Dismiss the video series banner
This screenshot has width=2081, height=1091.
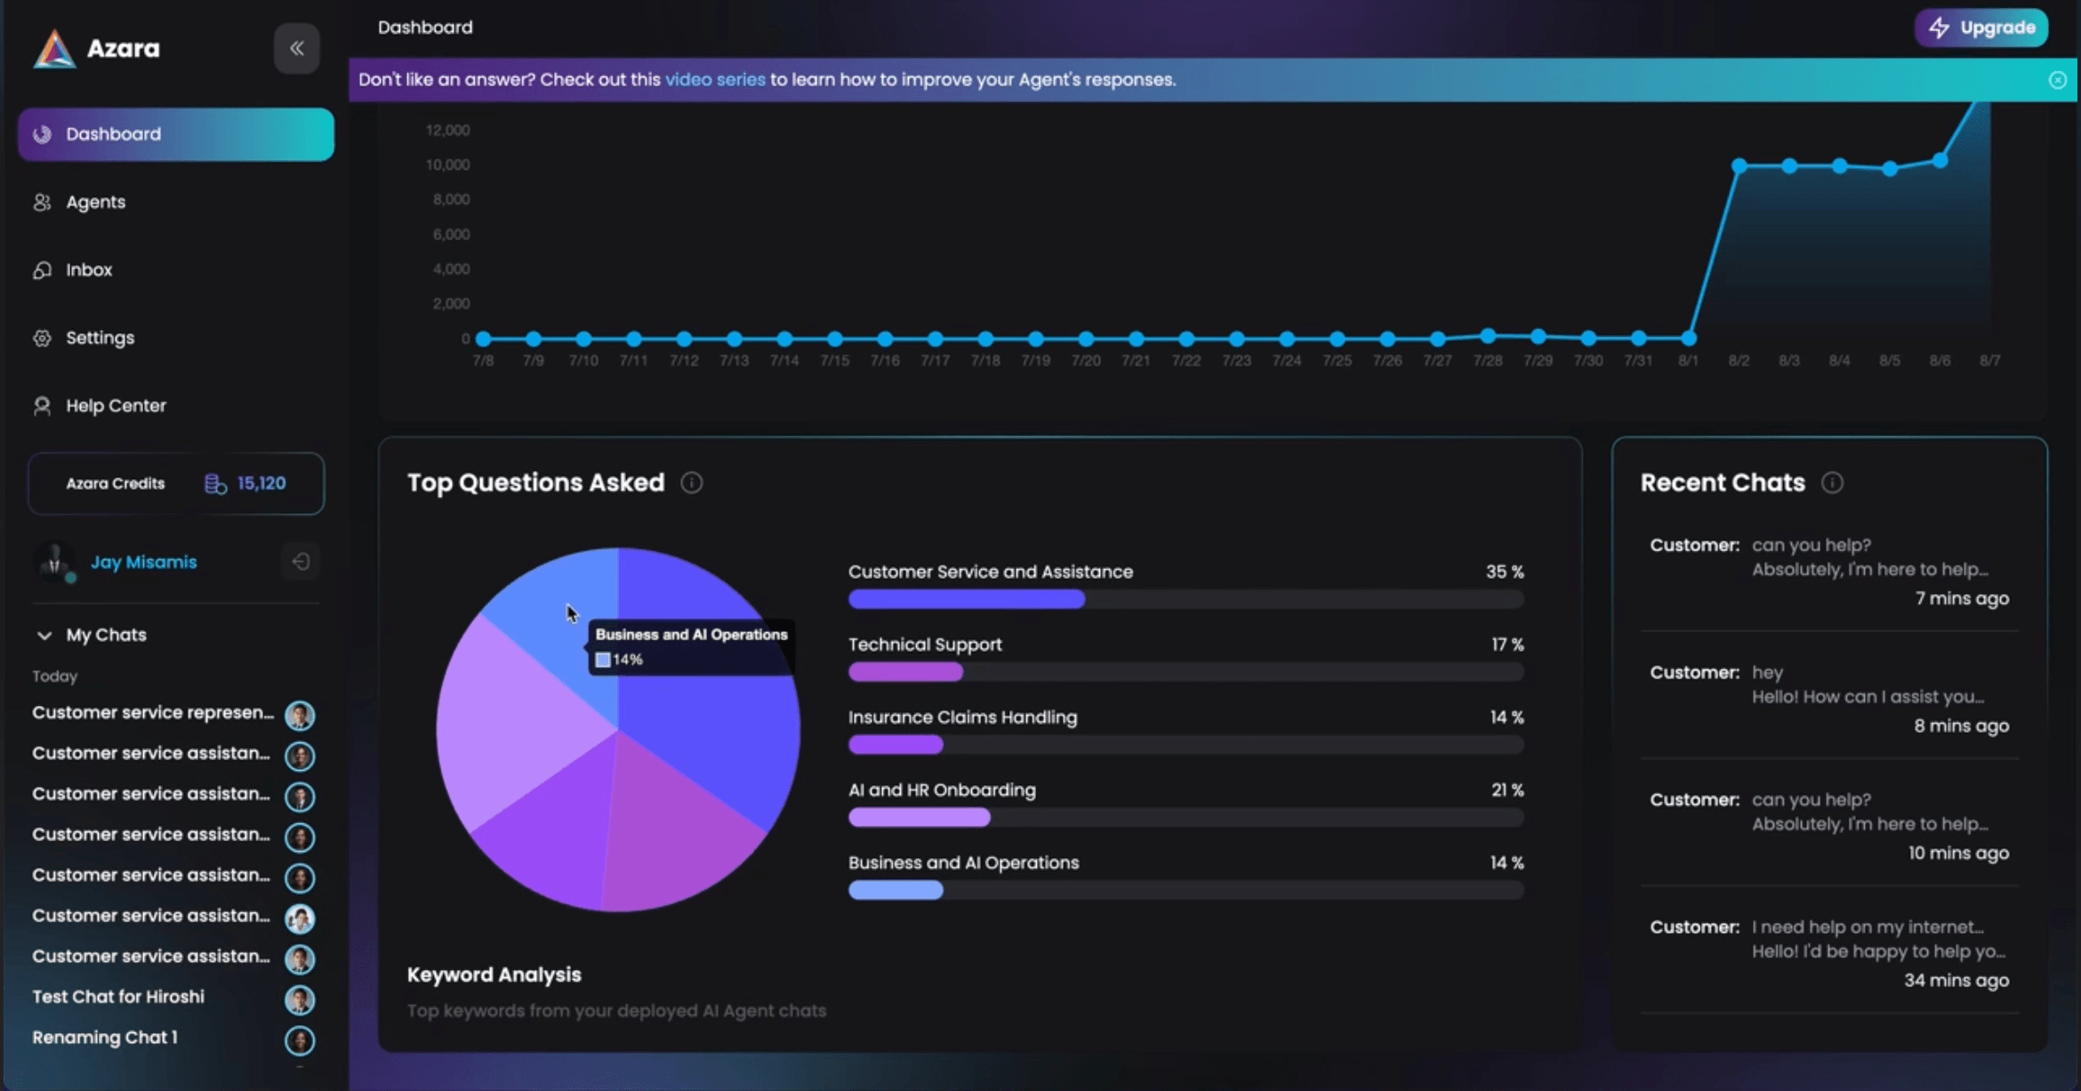(x=2057, y=80)
